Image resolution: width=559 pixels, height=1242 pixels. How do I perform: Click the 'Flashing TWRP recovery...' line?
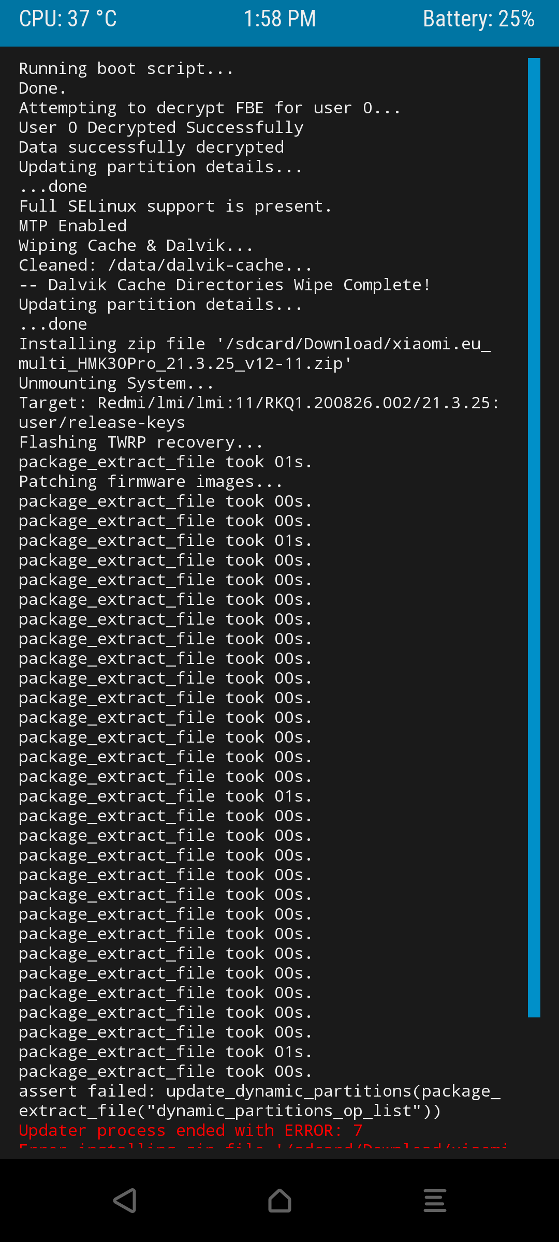click(141, 442)
